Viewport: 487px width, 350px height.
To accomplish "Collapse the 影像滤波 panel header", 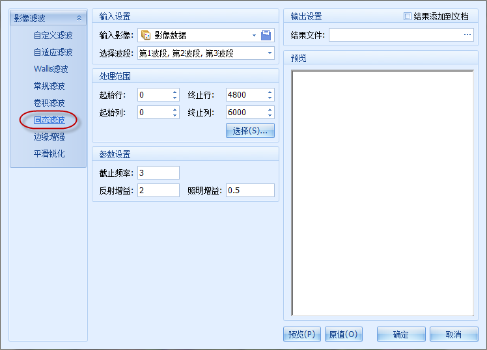I will [x=79, y=18].
